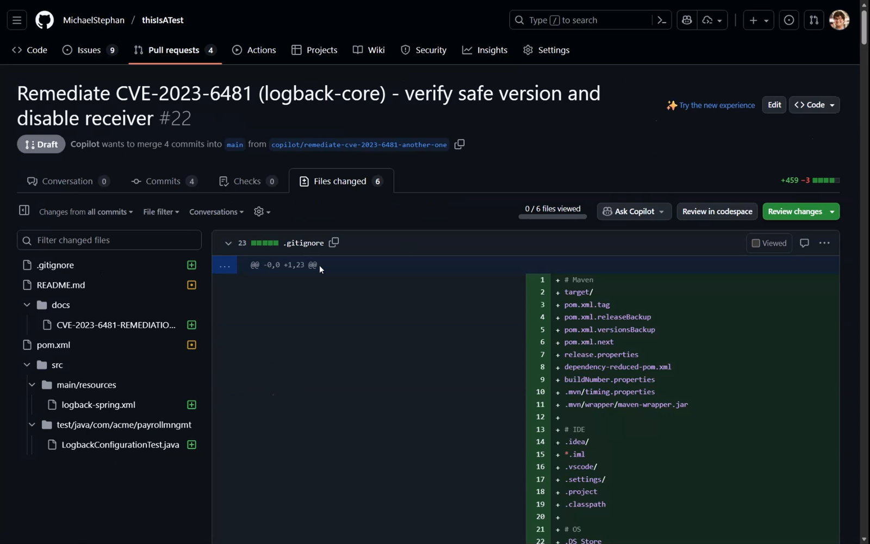Switch to the Commits tab

coord(164,181)
